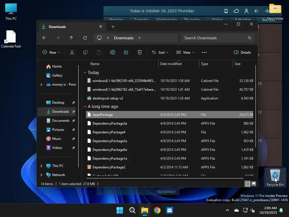Expand Network in navigation pane
289x217 pixels.
tap(41, 175)
